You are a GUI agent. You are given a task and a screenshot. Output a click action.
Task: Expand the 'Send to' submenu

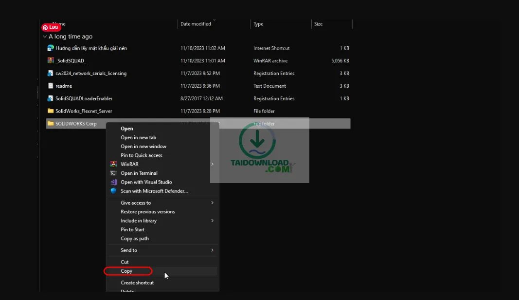tap(212, 250)
